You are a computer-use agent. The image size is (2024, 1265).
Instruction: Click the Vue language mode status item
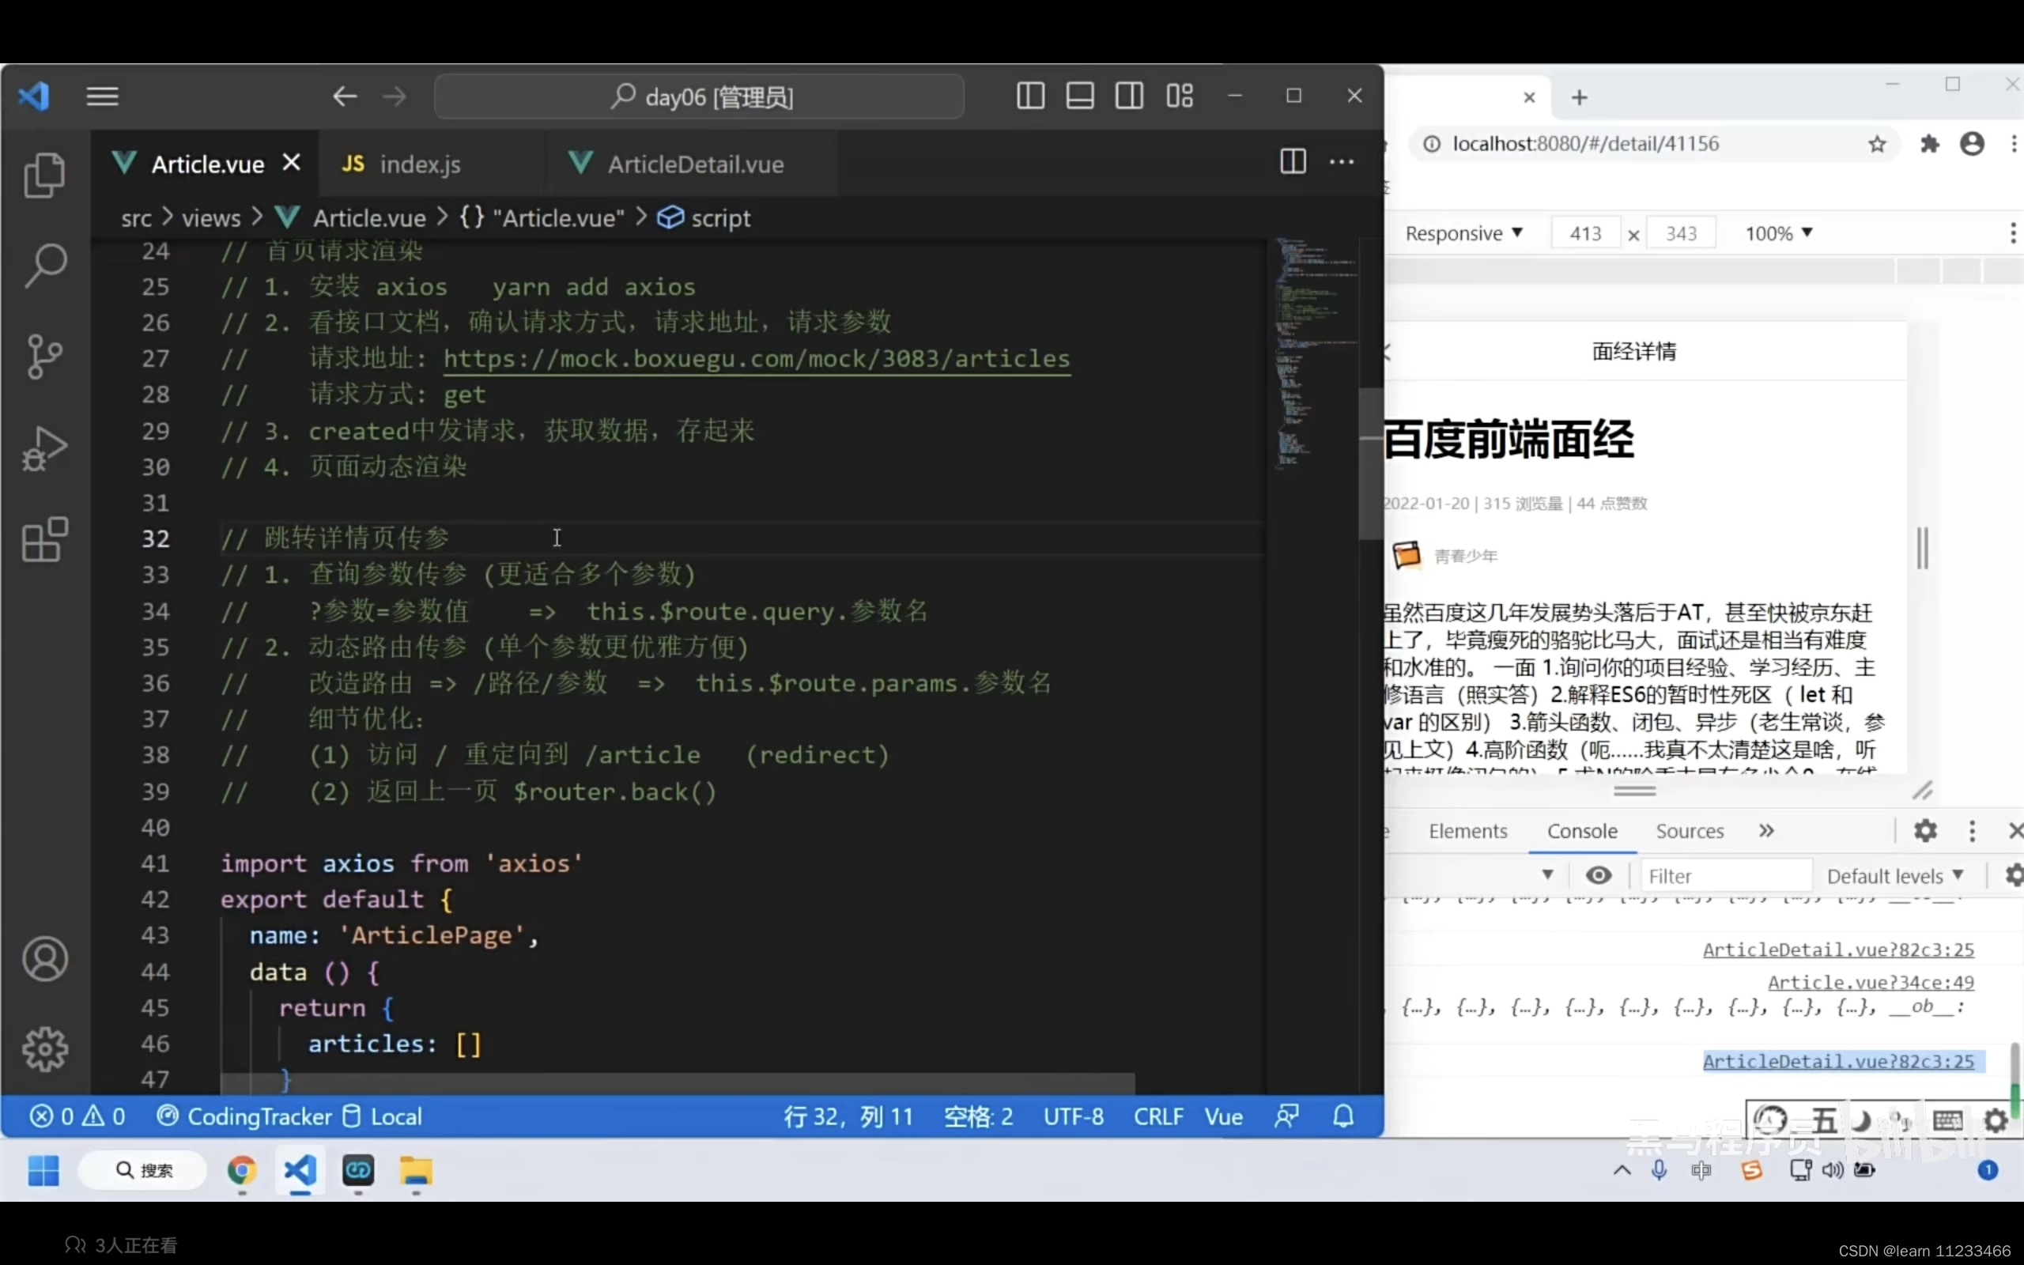click(x=1224, y=1116)
